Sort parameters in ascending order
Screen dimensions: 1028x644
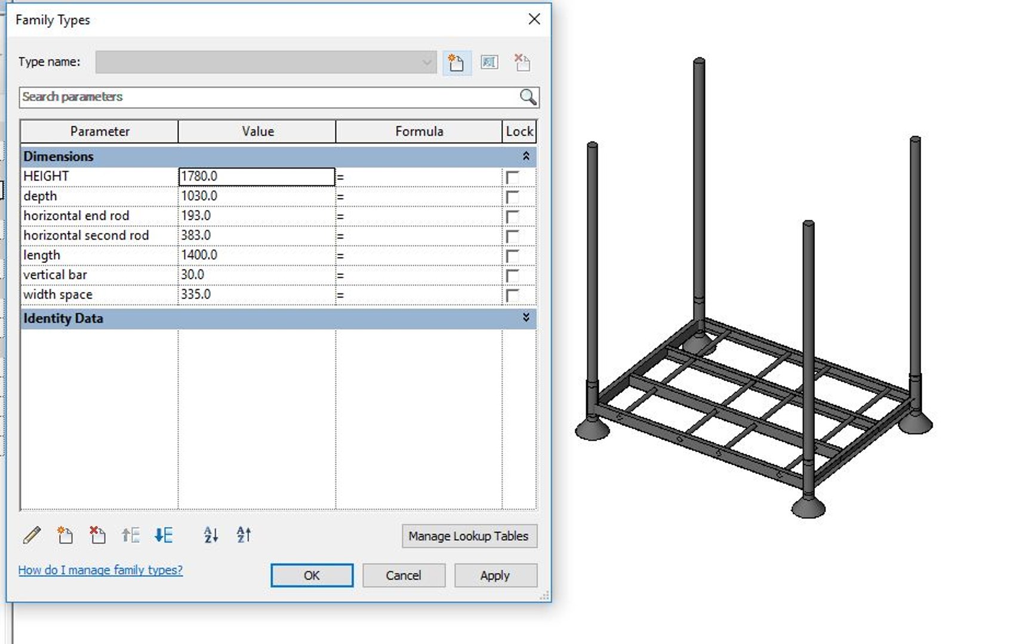click(x=211, y=535)
